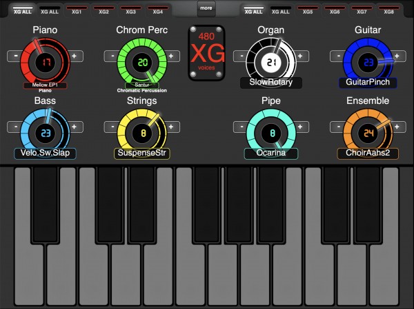Switch to the XG8 bank tab

click(388, 11)
